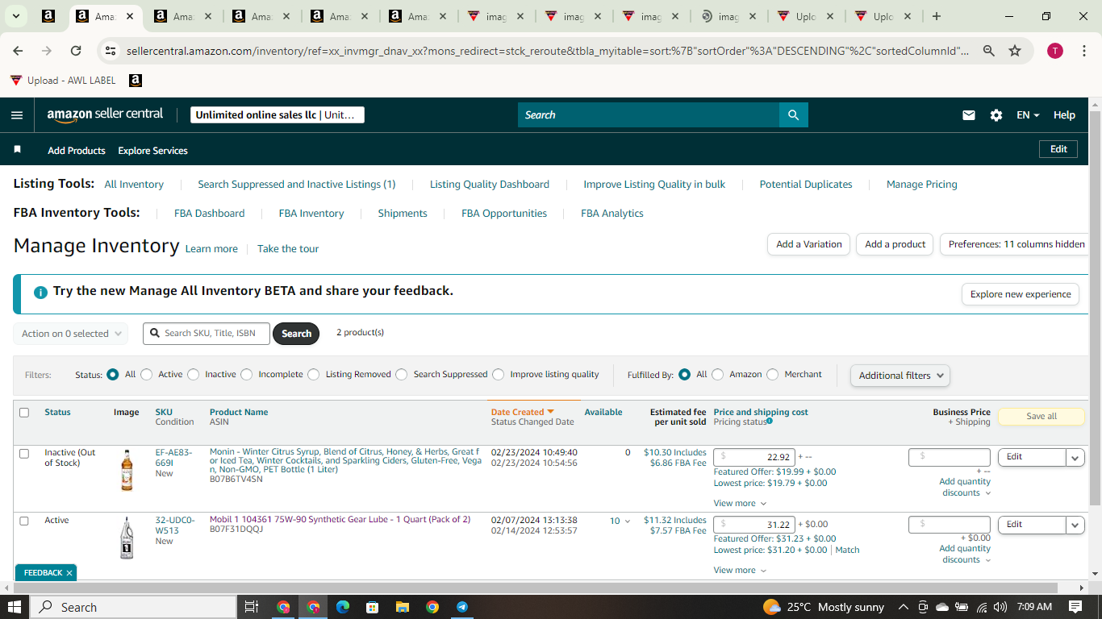Sort by the Date Created column header

523,412
